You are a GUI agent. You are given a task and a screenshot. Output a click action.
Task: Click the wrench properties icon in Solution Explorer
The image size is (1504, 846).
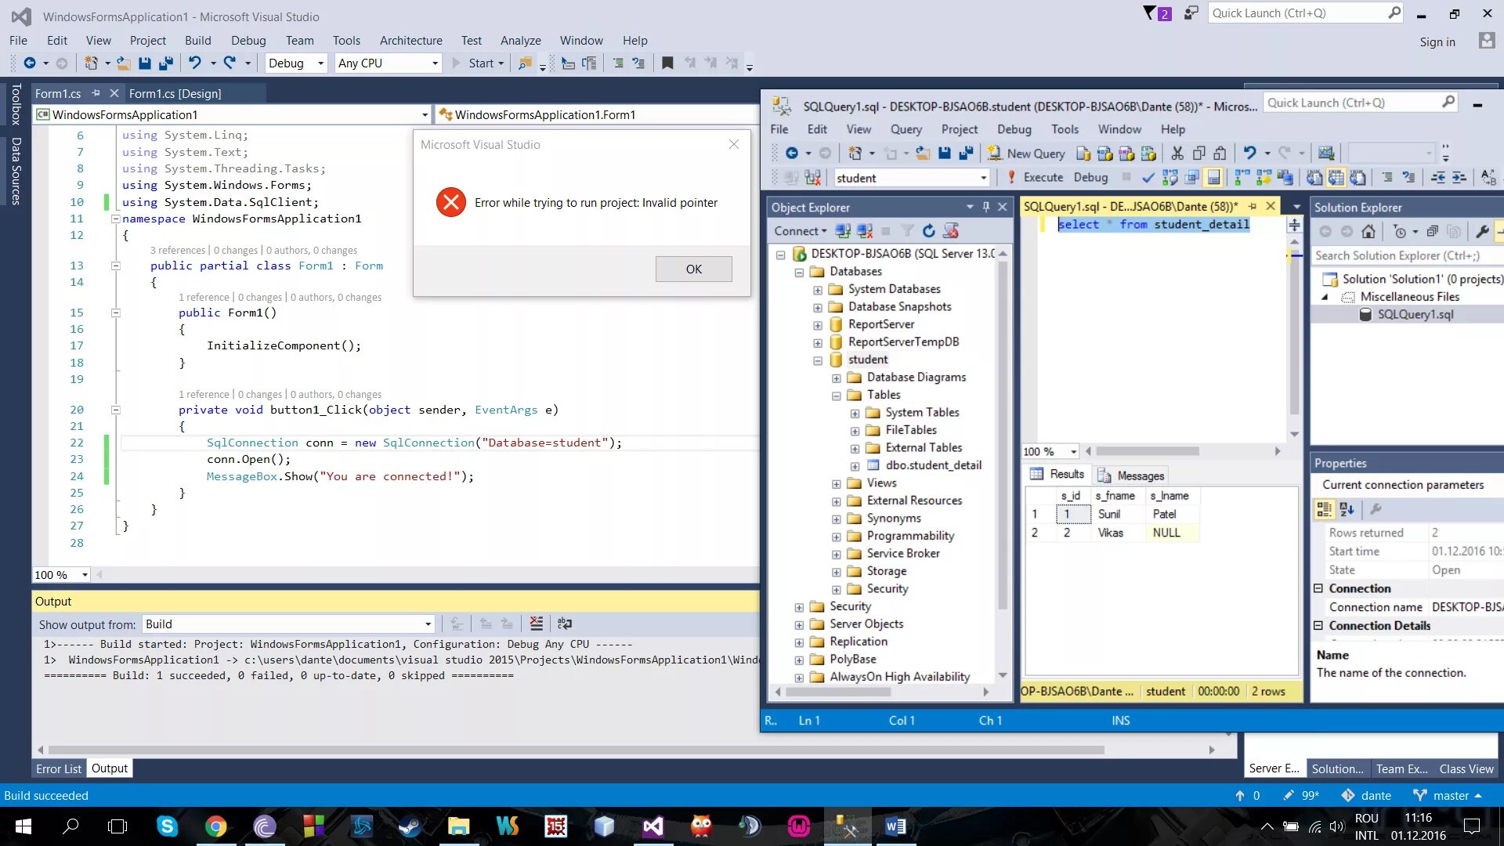click(1481, 231)
